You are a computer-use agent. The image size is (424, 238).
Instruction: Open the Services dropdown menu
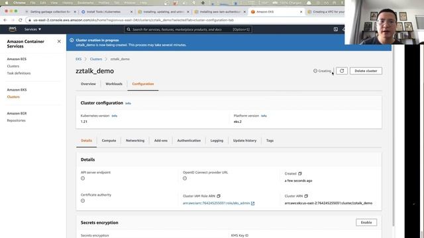coord(32,29)
